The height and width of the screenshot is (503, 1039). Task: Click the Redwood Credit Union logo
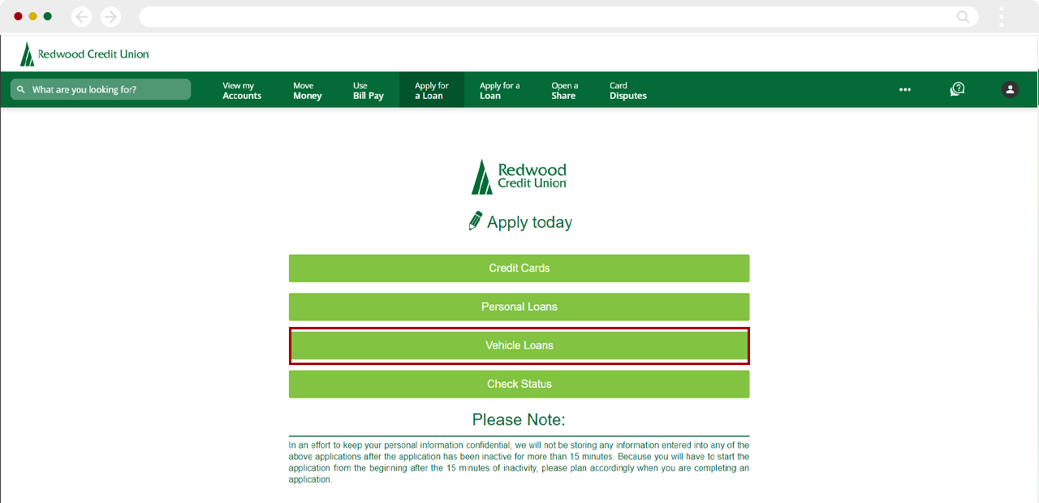[84, 52]
